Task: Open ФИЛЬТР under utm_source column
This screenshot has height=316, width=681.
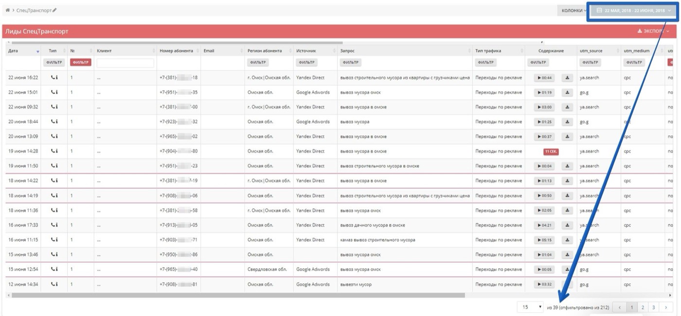Action: coord(590,62)
